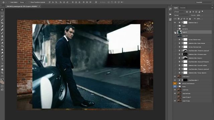Change screen mode from toolbar bottom

click(2, 90)
